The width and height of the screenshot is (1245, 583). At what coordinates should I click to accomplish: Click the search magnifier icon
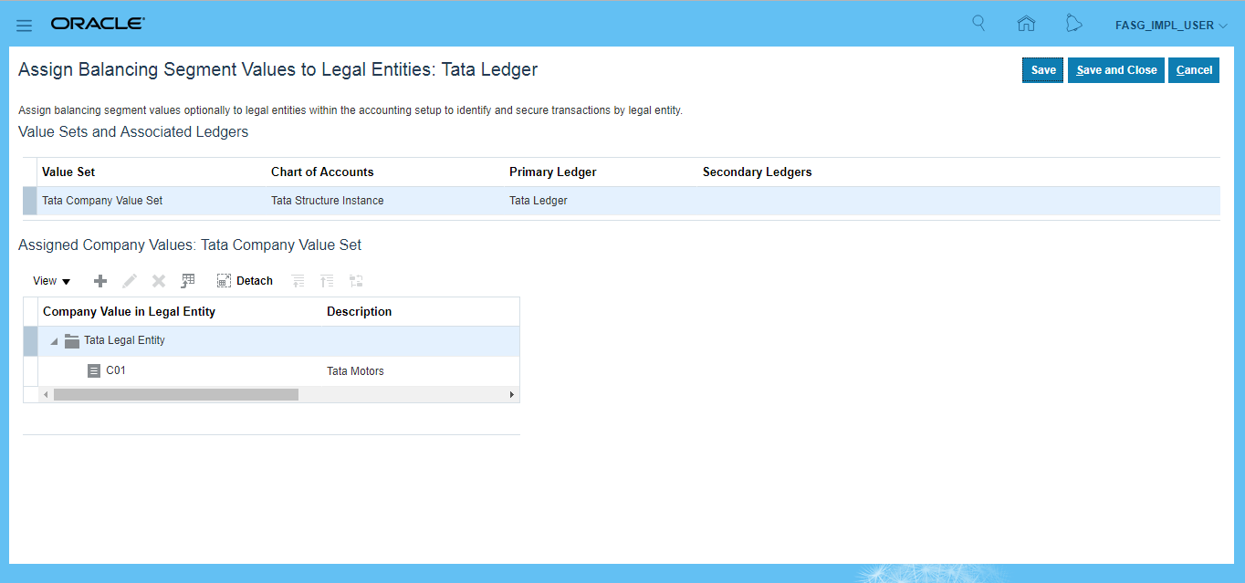click(978, 24)
